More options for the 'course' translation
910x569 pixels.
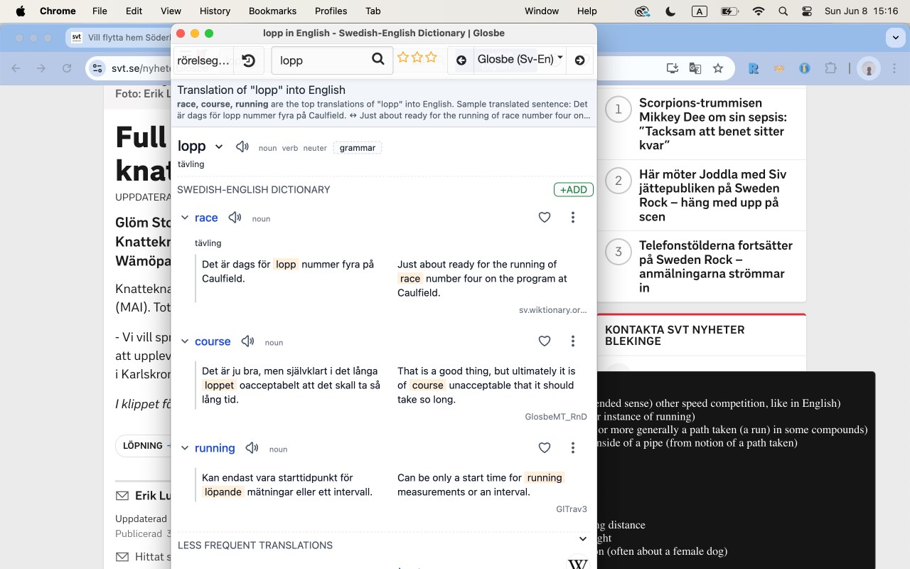pyautogui.click(x=572, y=341)
